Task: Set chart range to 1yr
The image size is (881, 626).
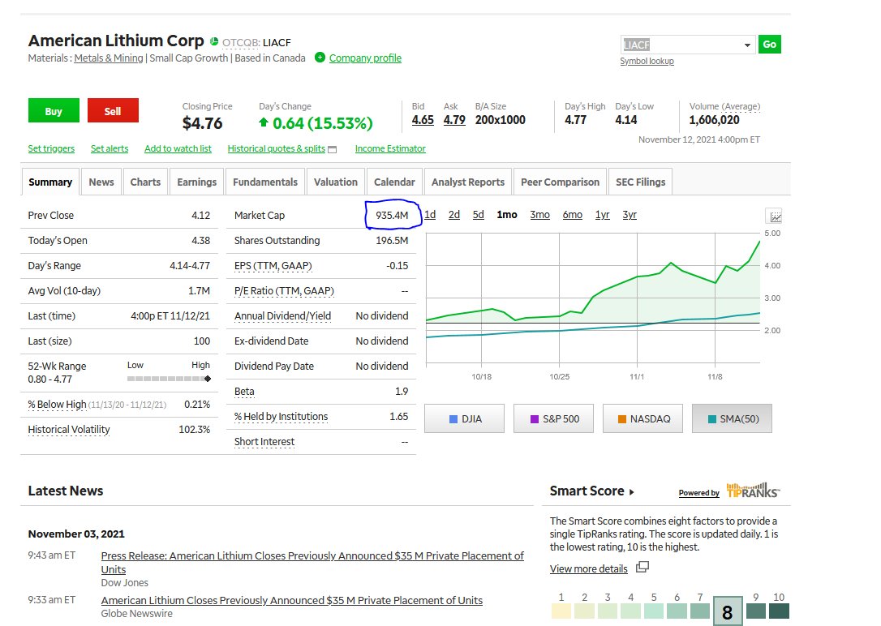Action: [x=602, y=214]
